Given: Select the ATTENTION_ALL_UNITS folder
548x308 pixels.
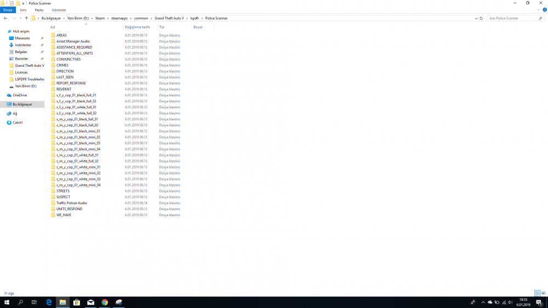Looking at the screenshot, I should [75, 53].
